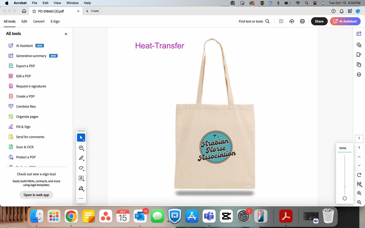The image size is (365, 228).
Task: Go to previous page arrow
Action: [x=359, y=157]
